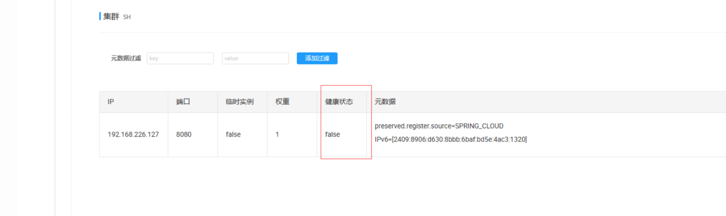Click the weight value 1
Viewport: 726px width, 216px height.
coord(277,134)
